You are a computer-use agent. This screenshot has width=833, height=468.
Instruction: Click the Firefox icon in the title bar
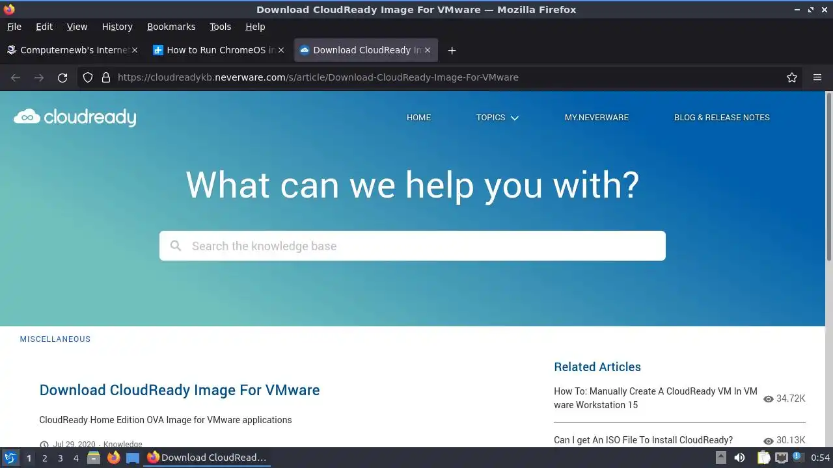coord(9,9)
